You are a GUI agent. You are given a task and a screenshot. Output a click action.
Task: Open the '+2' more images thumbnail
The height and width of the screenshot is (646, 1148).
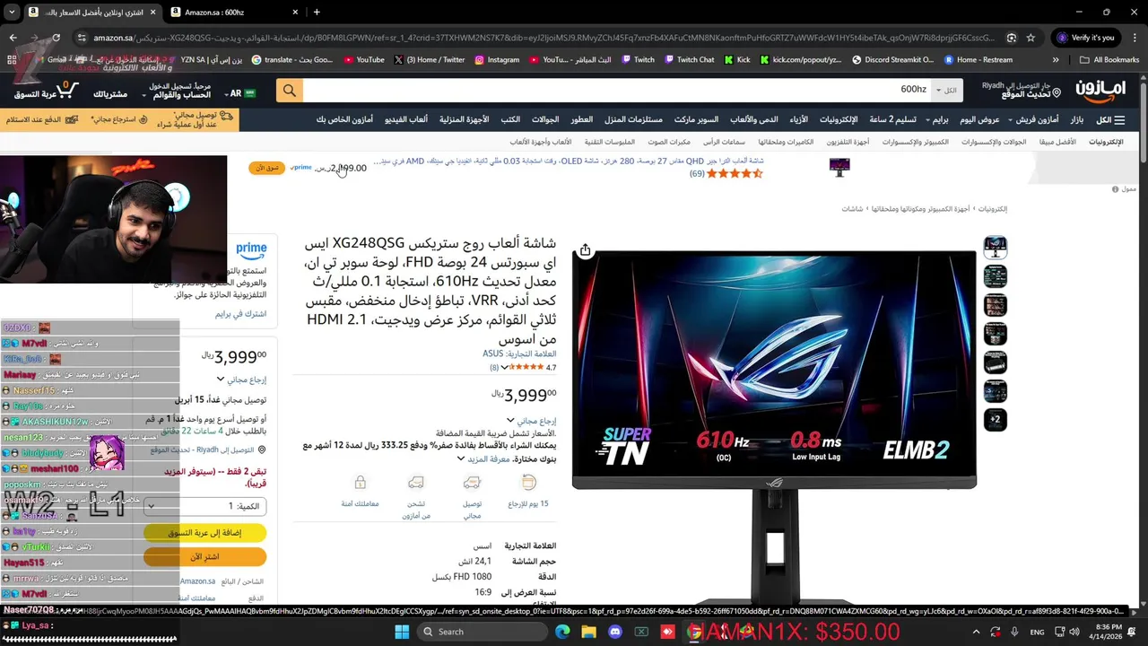click(996, 420)
